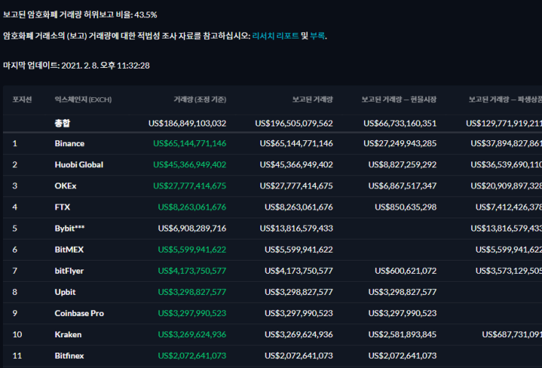Select the 마지막 업데이트 timestamp text
542x368 pixels.
point(77,66)
